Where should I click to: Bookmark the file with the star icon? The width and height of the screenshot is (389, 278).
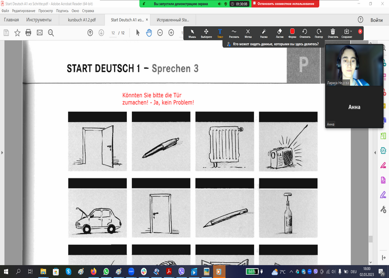point(17,33)
